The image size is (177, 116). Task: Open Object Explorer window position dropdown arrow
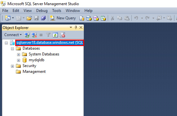71,27
